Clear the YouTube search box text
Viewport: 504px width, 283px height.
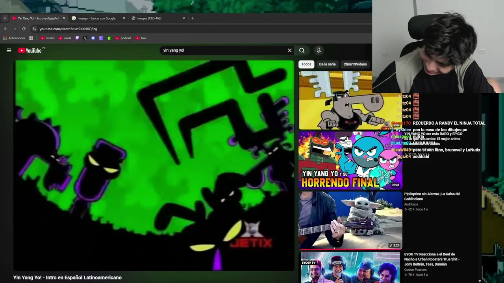(290, 50)
